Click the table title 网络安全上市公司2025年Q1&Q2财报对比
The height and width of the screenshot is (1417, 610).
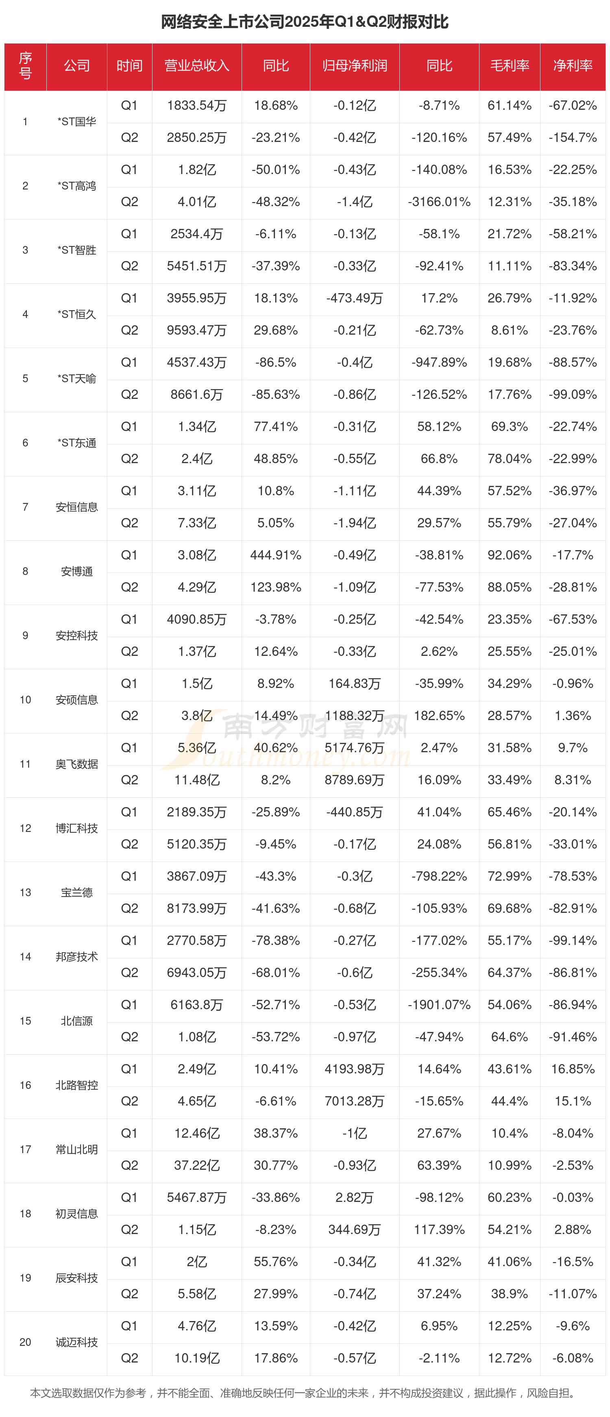(x=305, y=22)
